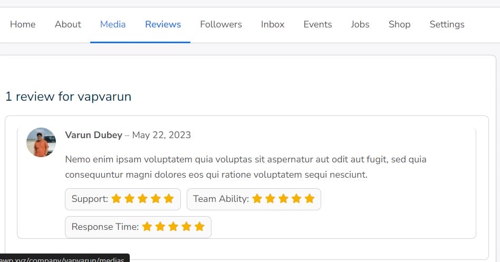Open the Home tab
The width and height of the screenshot is (500, 262).
click(x=23, y=24)
